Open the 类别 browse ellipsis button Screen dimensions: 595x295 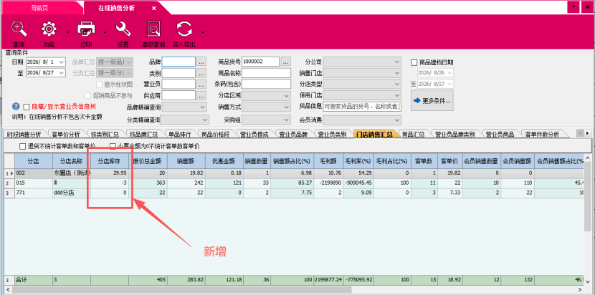click(x=201, y=73)
